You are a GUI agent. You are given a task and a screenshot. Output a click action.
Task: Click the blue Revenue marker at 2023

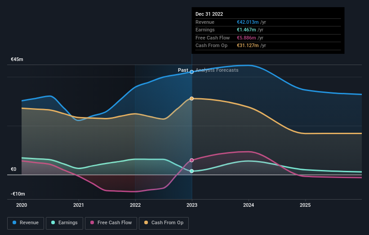pos(192,72)
